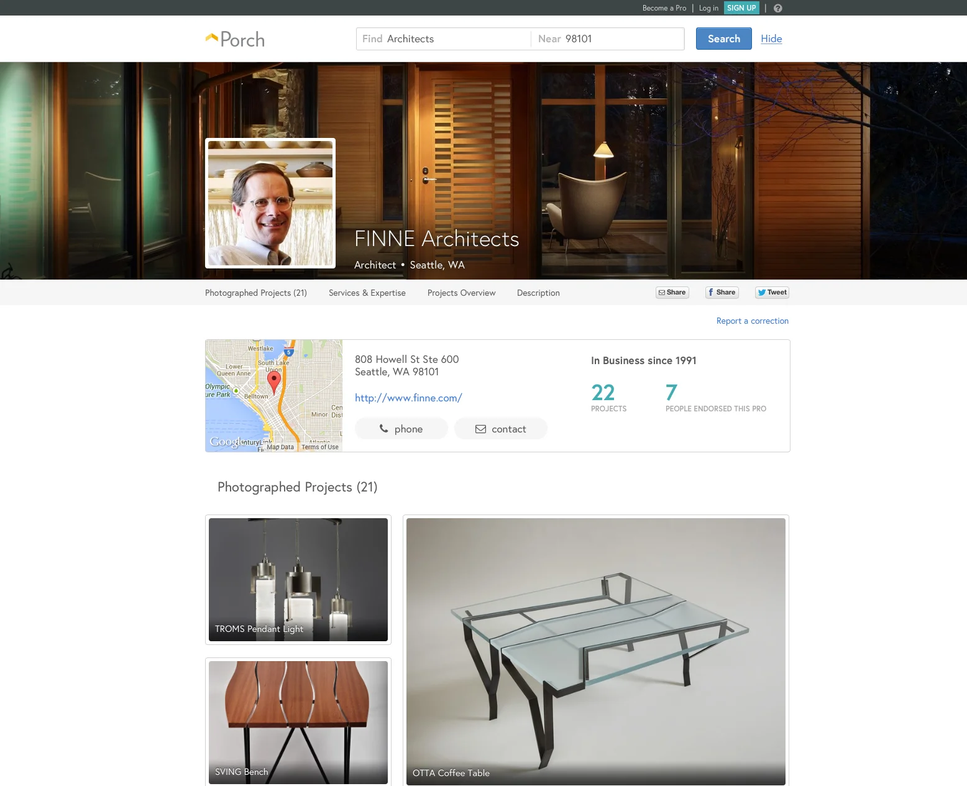Click the contact envelope button
The width and height of the screenshot is (967, 786).
[x=501, y=429]
